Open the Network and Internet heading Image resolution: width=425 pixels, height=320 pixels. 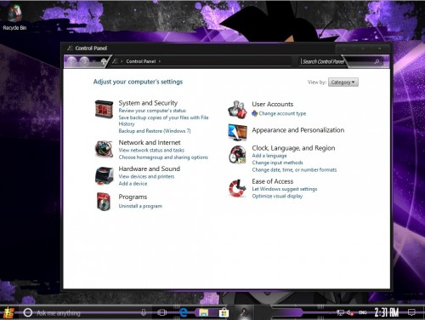(x=150, y=142)
